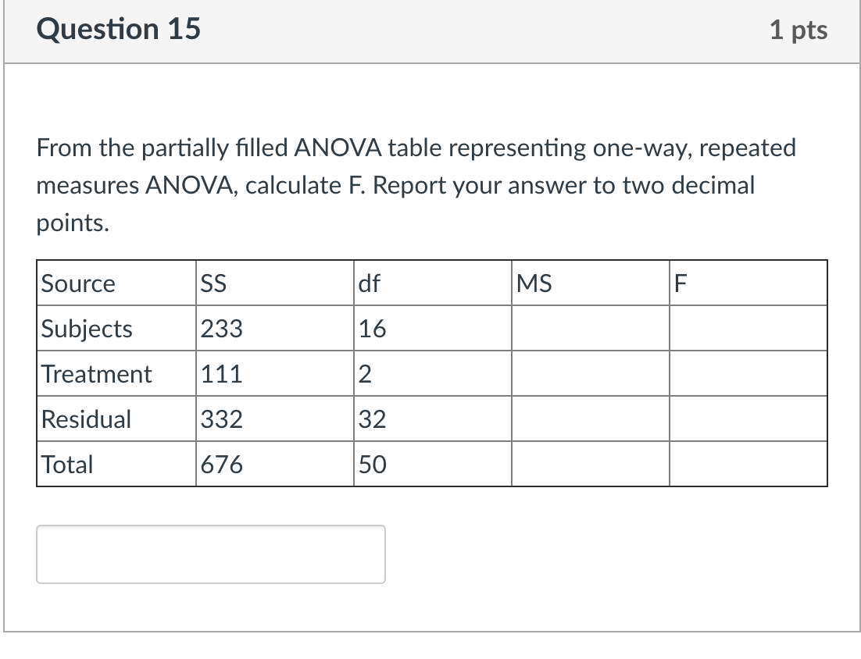The width and height of the screenshot is (861, 659).
Task: Click the value 332 in the table
Action: (222, 419)
